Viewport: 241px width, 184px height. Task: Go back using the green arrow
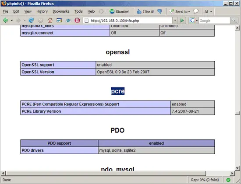[6, 20]
